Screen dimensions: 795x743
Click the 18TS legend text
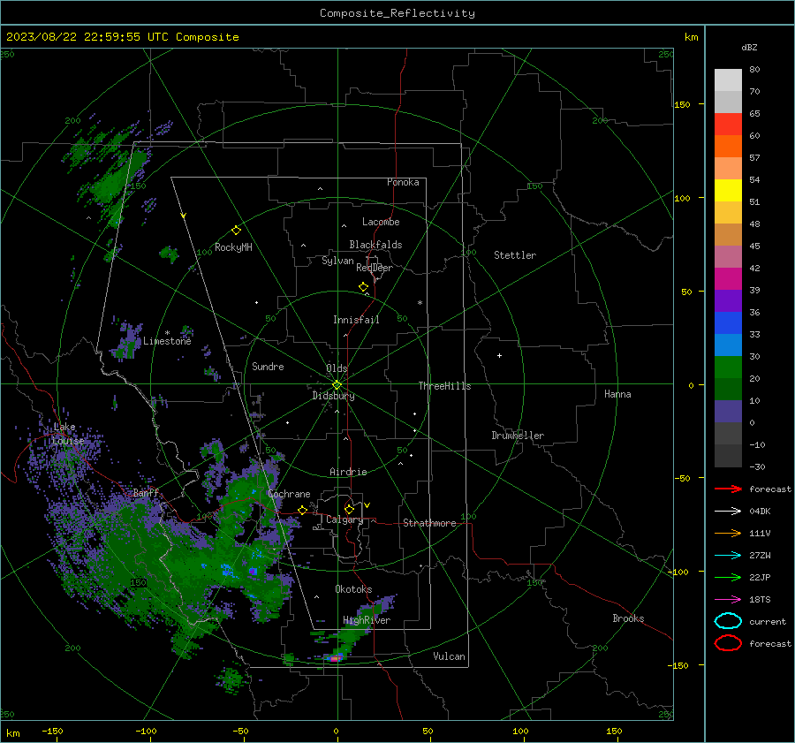point(760,600)
